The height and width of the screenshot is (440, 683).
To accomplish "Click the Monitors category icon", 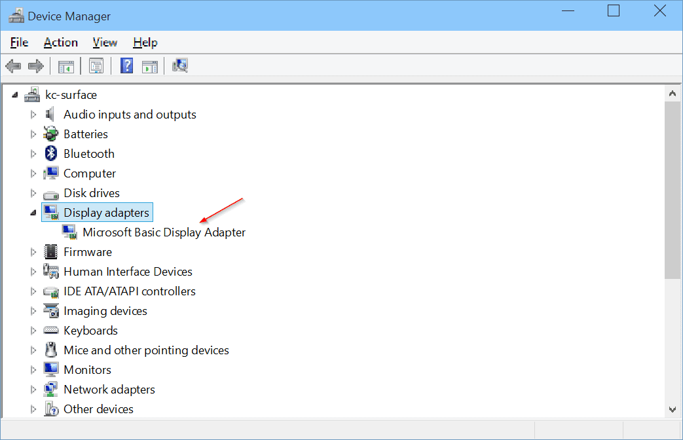I will [50, 369].
